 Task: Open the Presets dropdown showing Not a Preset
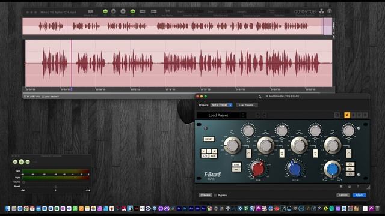221,105
